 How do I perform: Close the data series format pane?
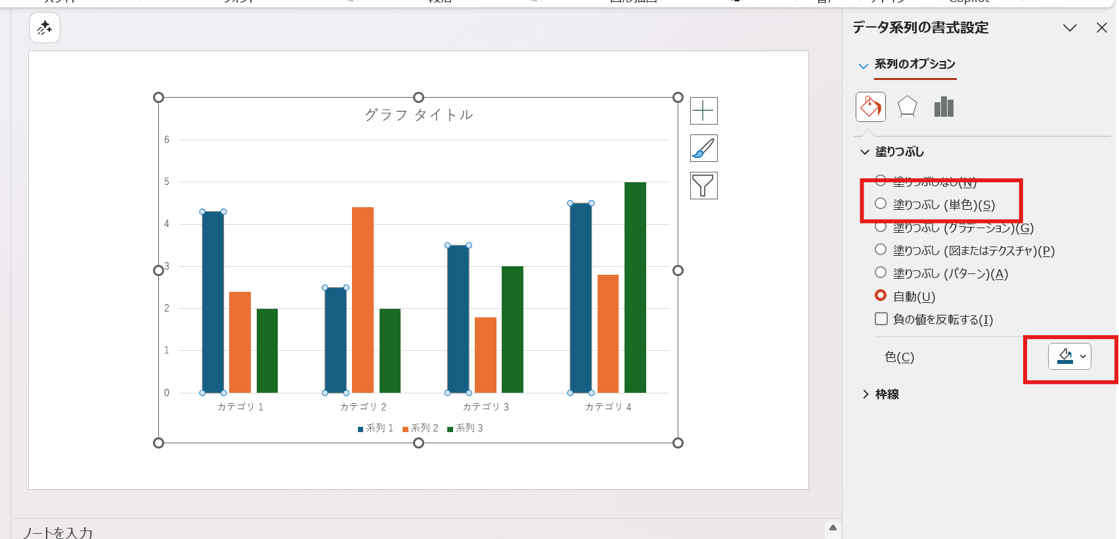1101,28
